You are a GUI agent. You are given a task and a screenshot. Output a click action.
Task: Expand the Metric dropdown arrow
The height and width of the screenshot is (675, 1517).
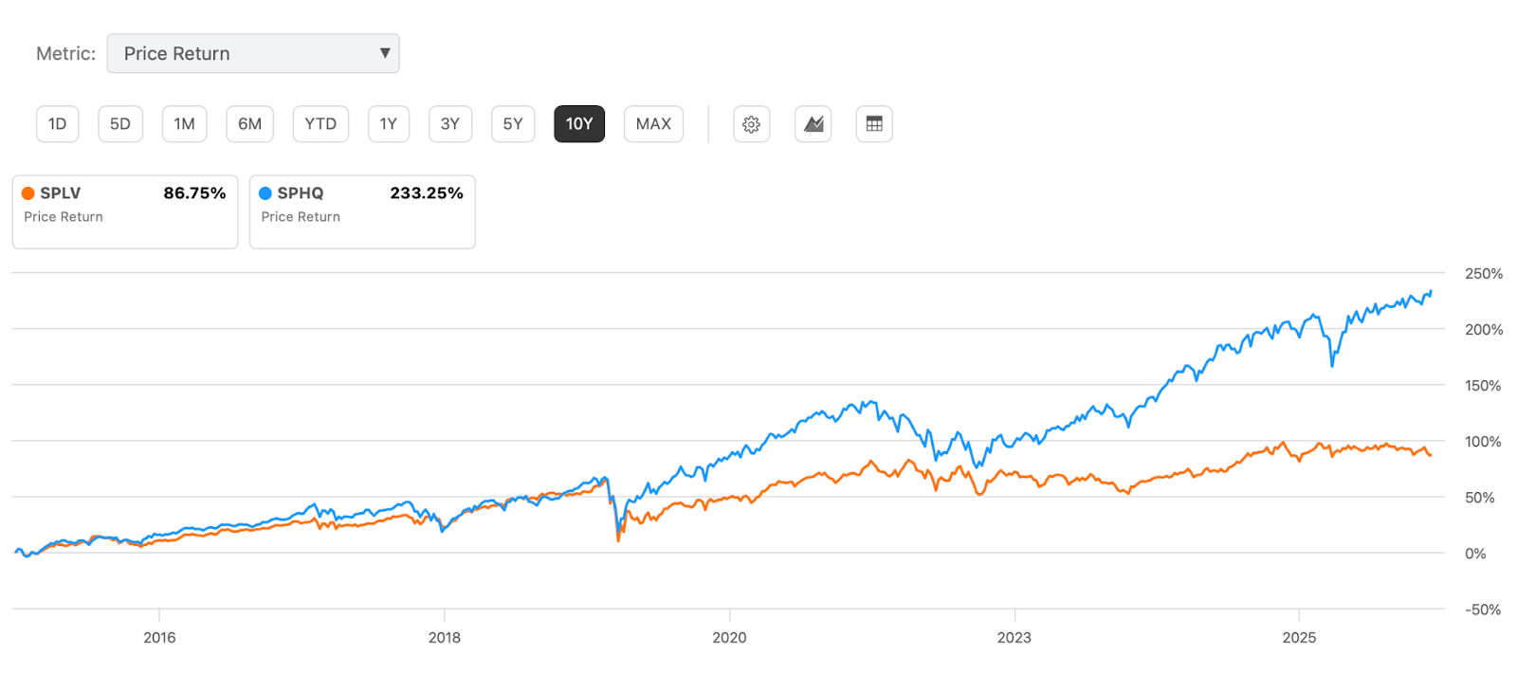click(385, 53)
